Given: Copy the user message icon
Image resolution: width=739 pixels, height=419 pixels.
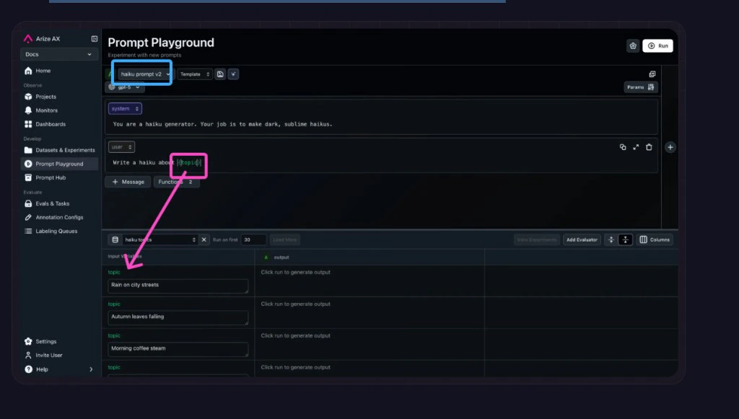Looking at the screenshot, I should [x=623, y=147].
